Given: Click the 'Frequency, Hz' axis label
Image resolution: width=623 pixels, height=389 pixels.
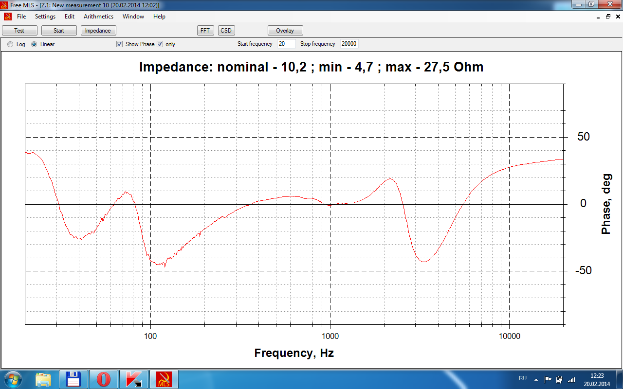Looking at the screenshot, I should (294, 353).
